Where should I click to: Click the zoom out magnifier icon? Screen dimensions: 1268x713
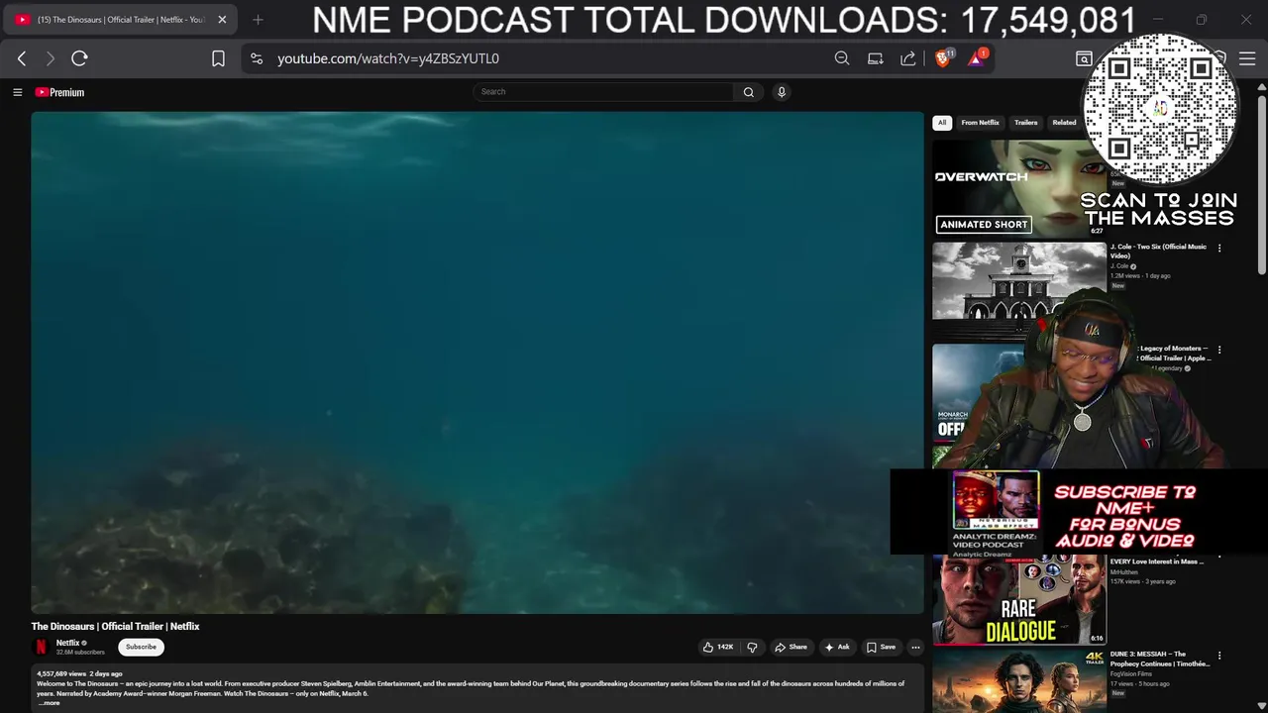click(842, 58)
